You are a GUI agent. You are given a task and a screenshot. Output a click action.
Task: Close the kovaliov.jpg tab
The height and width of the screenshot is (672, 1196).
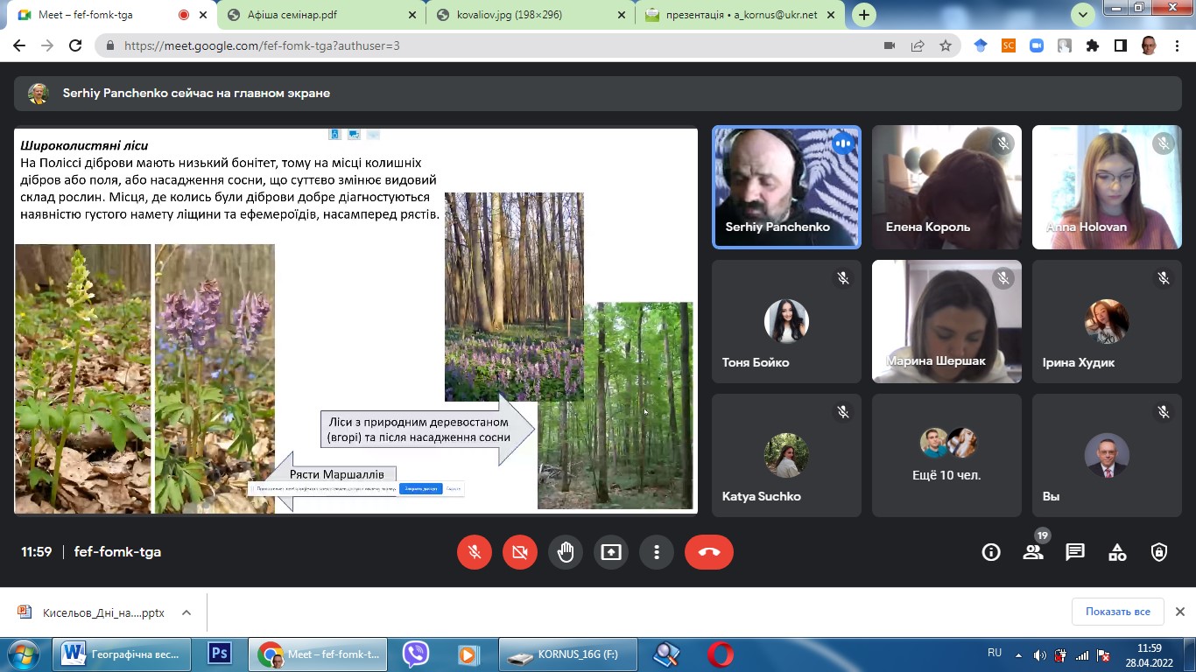622,15
